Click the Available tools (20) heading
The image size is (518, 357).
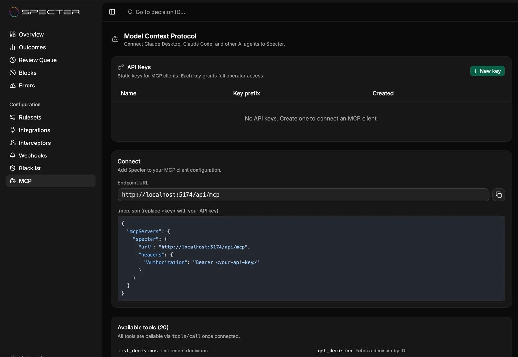[143, 328]
